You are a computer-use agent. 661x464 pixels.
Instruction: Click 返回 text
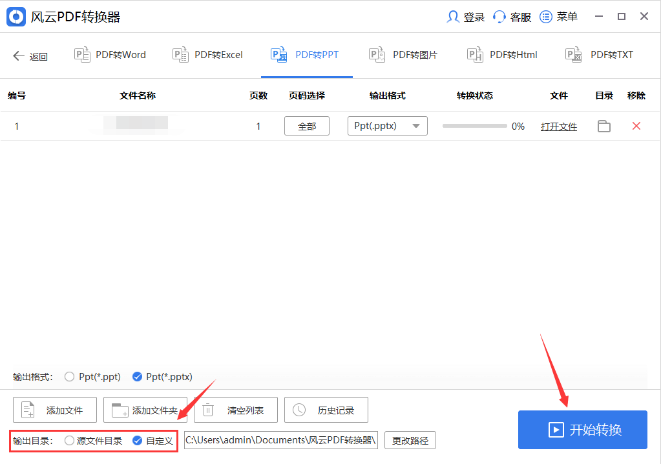tap(38, 56)
